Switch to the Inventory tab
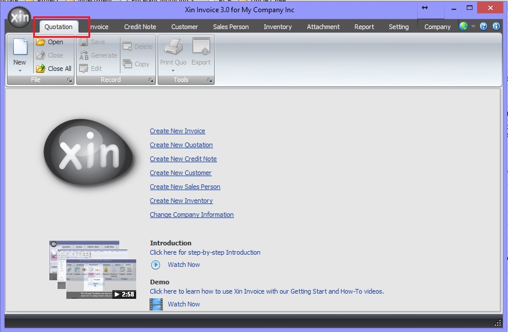 pos(278,27)
